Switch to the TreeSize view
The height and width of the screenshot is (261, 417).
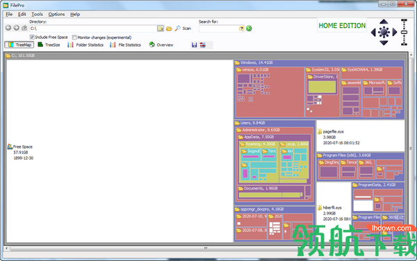[x=49, y=45]
